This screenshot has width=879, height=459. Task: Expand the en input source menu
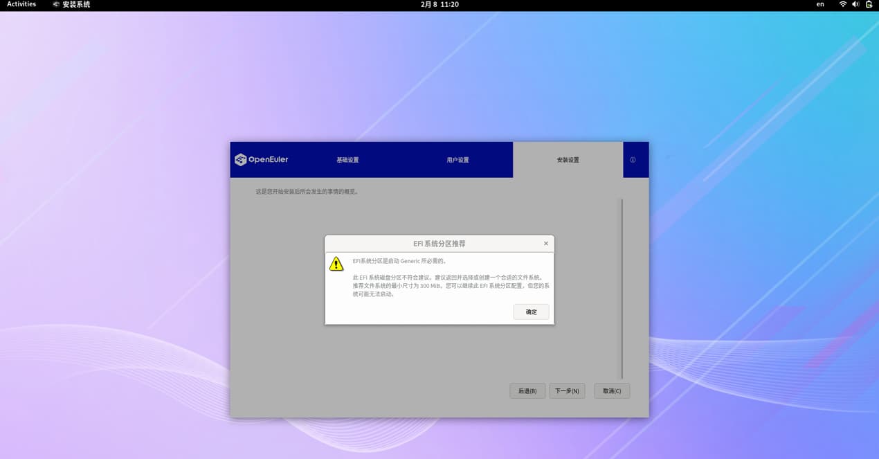click(x=820, y=4)
